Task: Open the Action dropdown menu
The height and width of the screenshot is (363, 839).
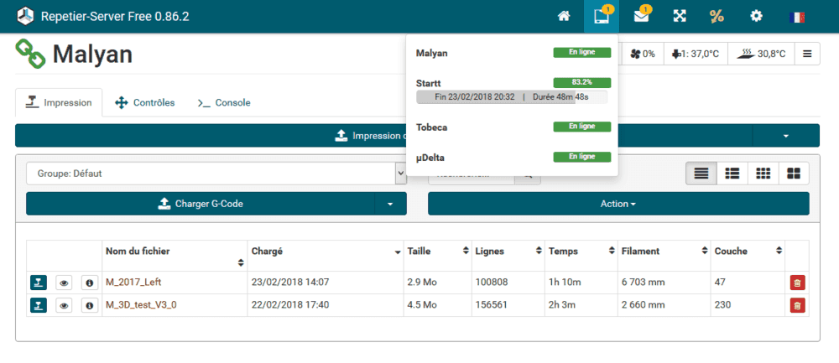Action: pyautogui.click(x=618, y=204)
